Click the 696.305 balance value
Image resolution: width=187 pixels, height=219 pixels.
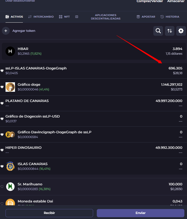tap(175, 68)
